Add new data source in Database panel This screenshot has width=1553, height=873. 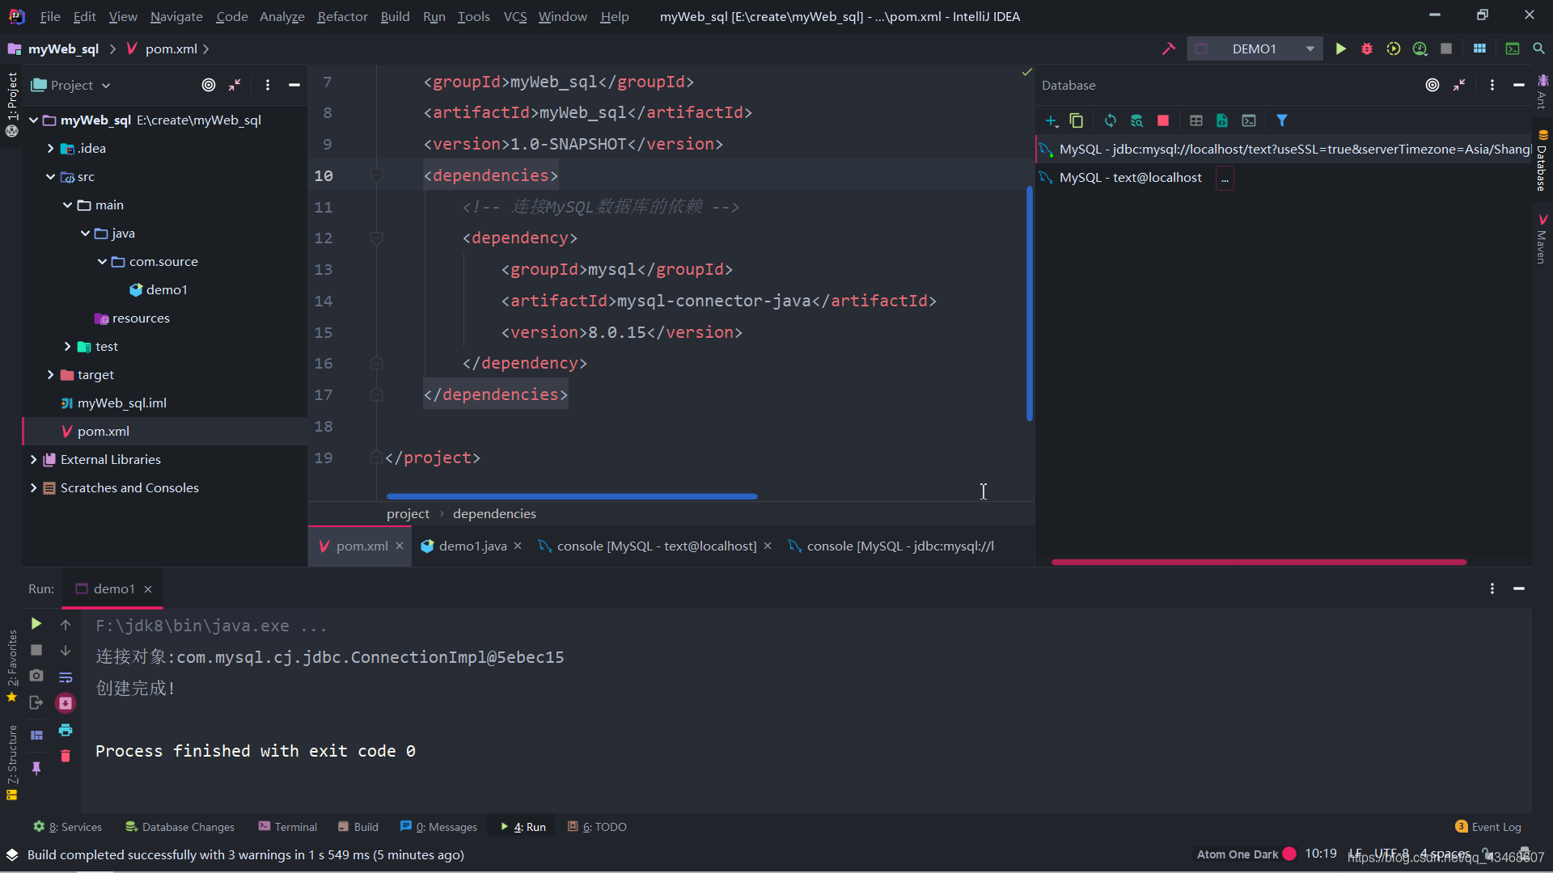[x=1052, y=120]
